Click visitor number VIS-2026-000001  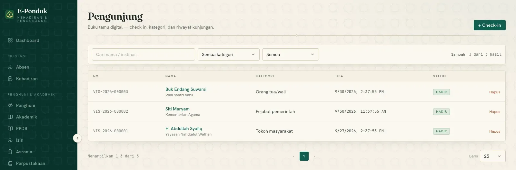tap(111, 131)
